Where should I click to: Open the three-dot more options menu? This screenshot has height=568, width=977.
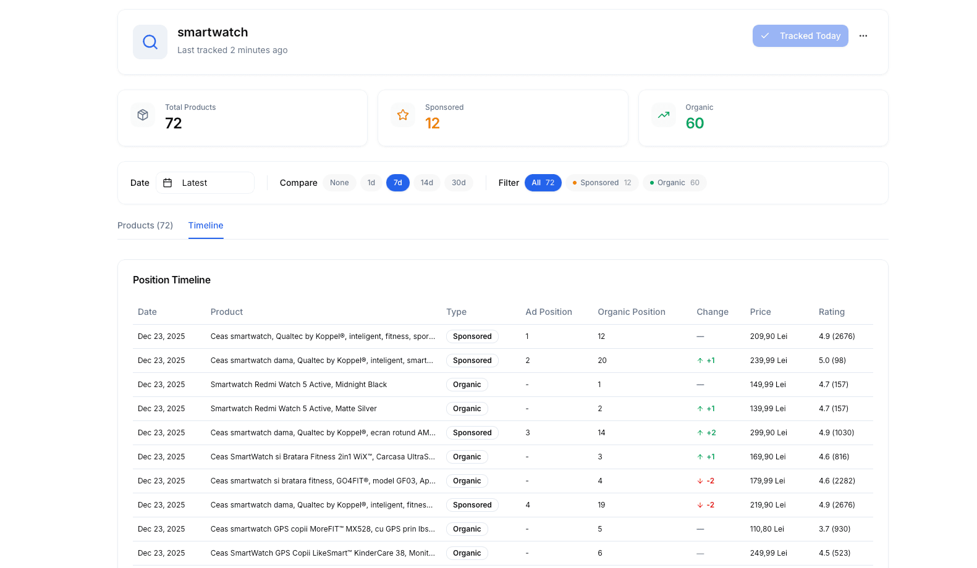[863, 36]
